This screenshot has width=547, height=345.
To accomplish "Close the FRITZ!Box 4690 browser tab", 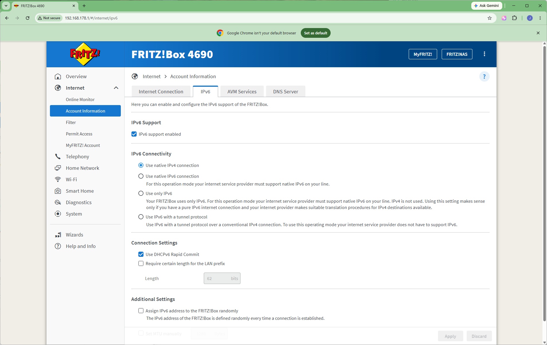I will [x=74, y=6].
